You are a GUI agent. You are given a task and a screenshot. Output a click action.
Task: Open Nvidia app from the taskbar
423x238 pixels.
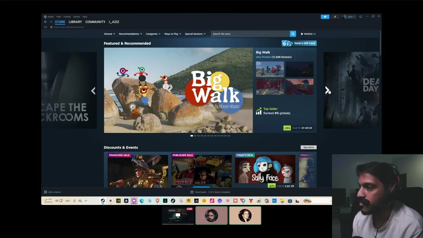(x=118, y=201)
